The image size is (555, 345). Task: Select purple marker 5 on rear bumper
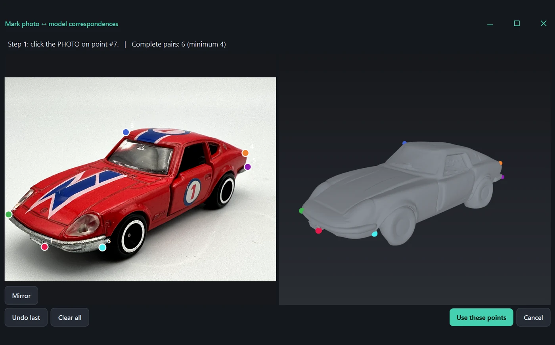coord(248,167)
